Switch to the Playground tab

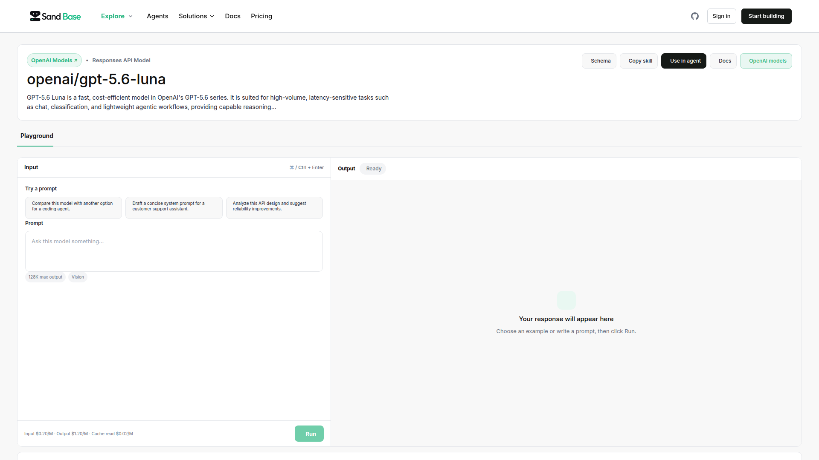click(37, 136)
